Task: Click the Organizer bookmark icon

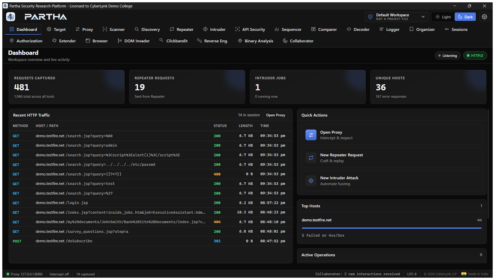Action: (x=411, y=29)
